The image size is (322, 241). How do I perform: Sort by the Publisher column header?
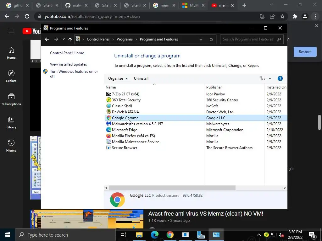234,87
